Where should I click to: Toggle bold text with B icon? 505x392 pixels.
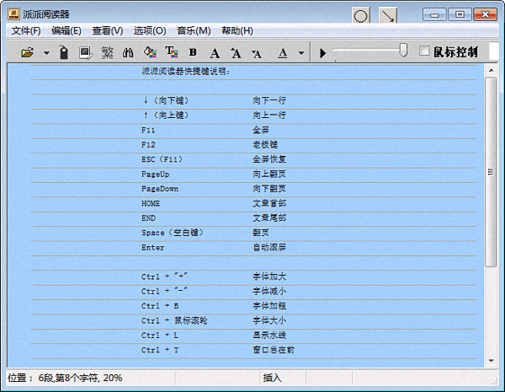193,52
